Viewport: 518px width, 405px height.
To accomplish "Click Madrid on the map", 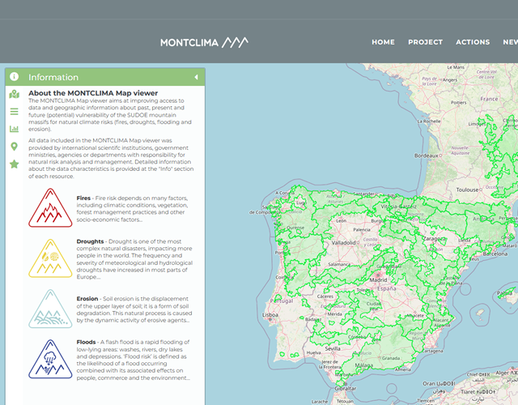I will (378, 279).
